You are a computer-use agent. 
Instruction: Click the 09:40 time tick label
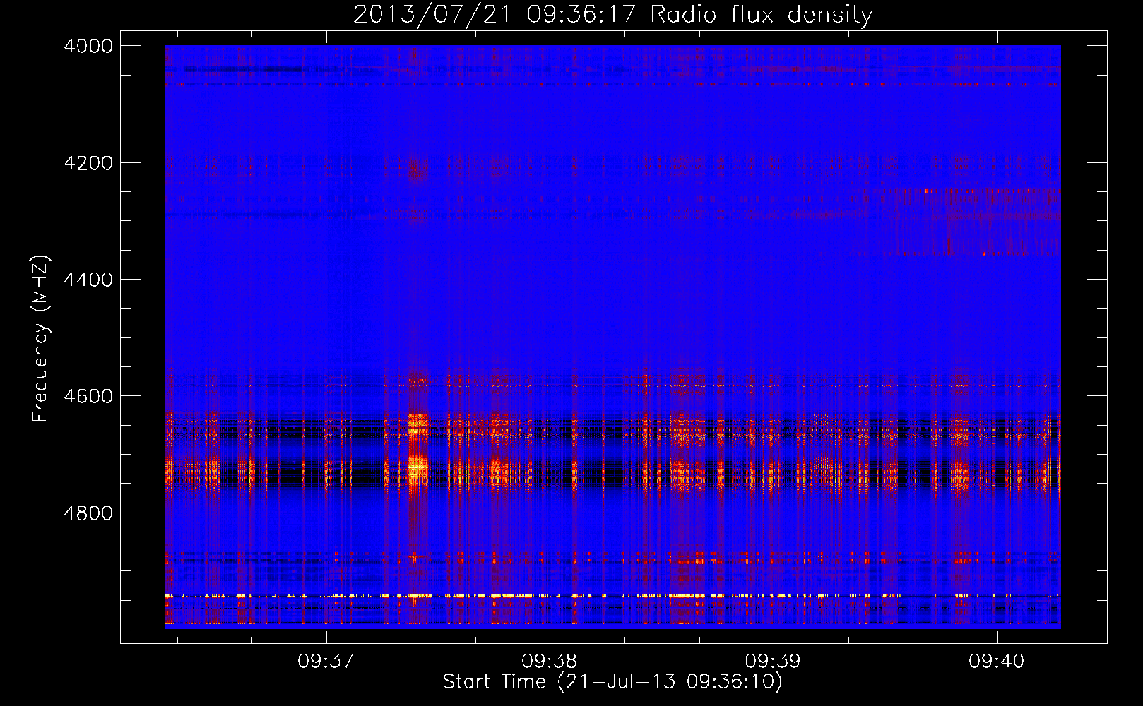(x=997, y=662)
